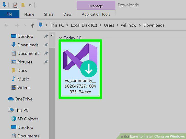Expand the chevron after wikihow in the path
186x139 pixels.
coord(140,25)
